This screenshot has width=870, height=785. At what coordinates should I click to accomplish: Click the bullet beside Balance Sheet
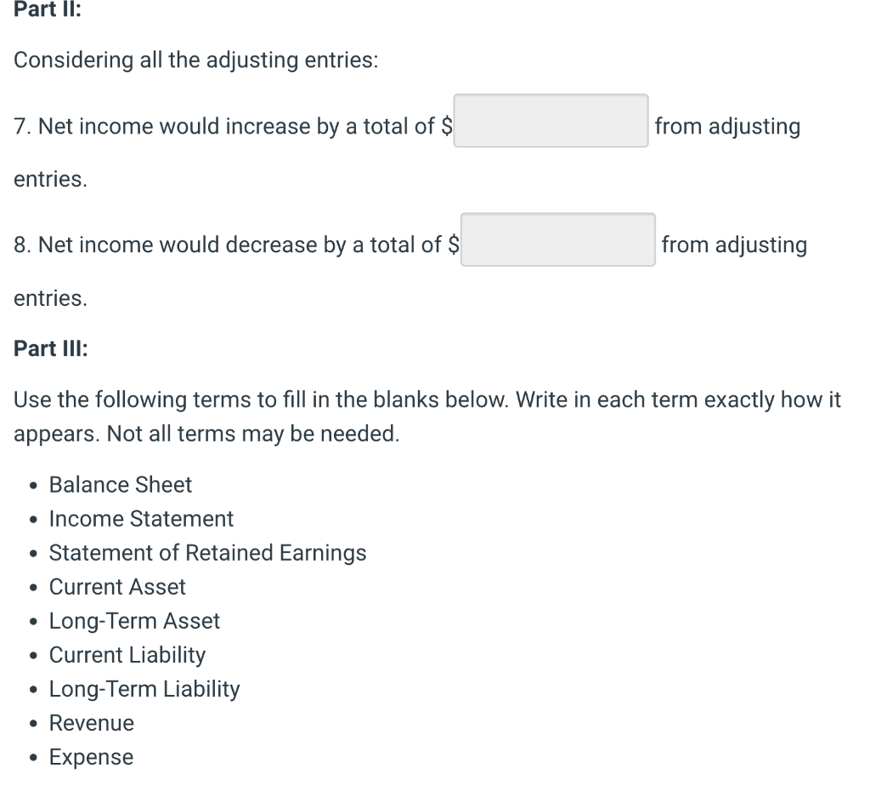(x=32, y=485)
